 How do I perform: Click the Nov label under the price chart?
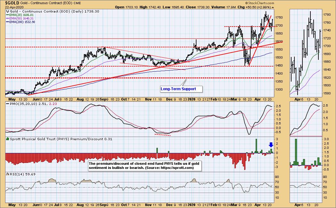[148, 99]
